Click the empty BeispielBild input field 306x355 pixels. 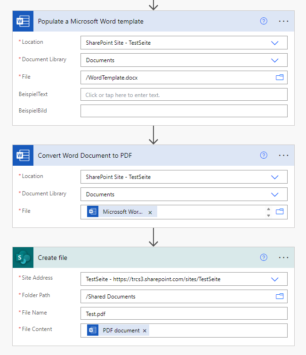pos(184,111)
